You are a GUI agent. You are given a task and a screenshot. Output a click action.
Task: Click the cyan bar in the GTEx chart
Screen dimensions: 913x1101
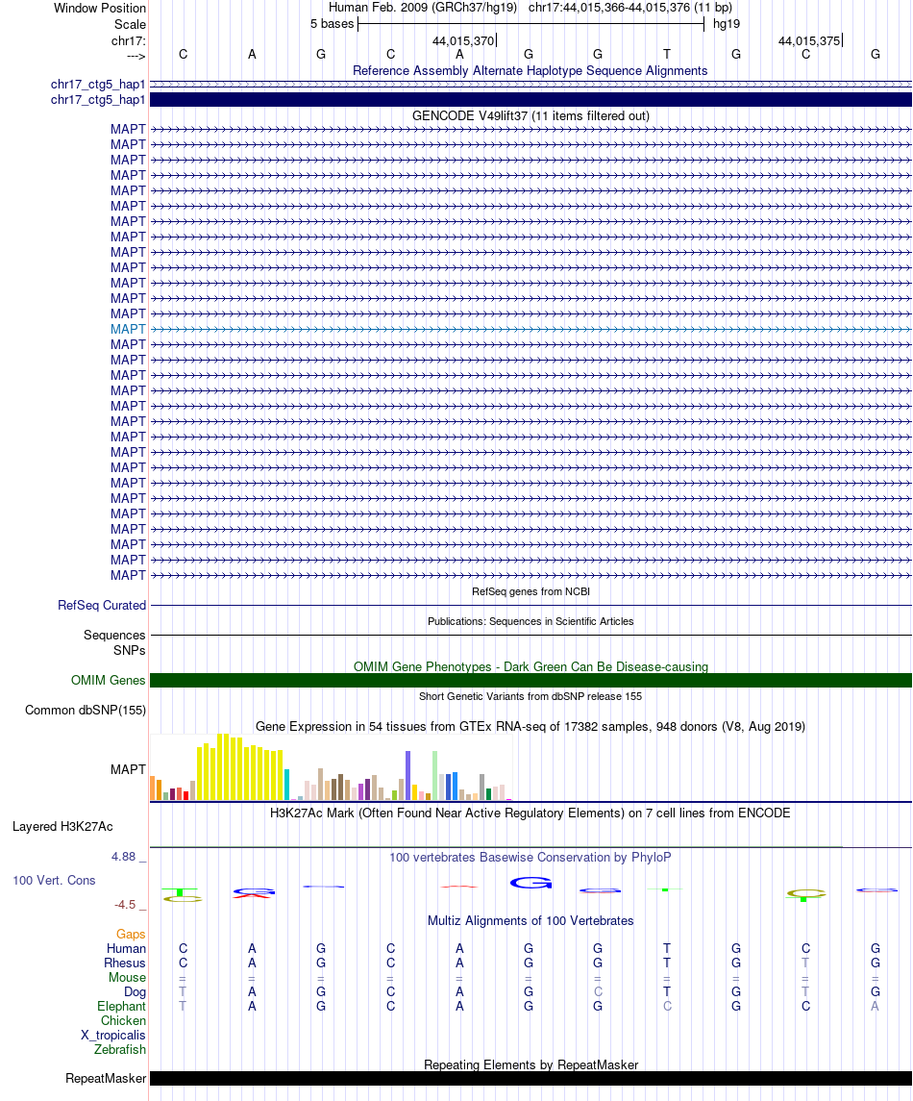286,785
